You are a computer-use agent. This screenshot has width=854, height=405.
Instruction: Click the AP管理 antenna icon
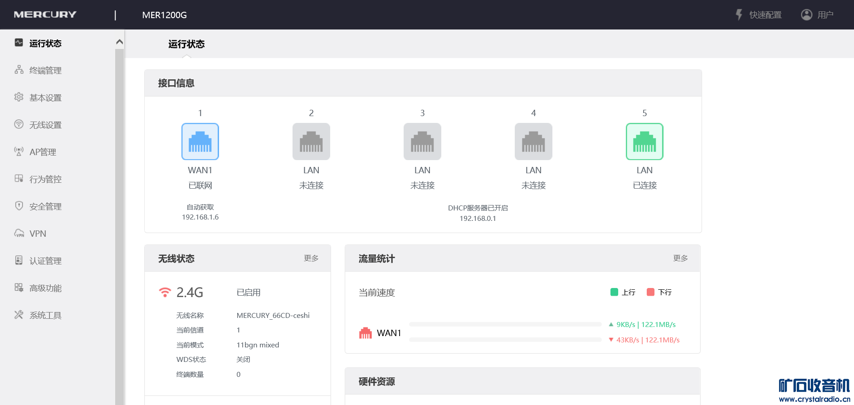coord(19,151)
